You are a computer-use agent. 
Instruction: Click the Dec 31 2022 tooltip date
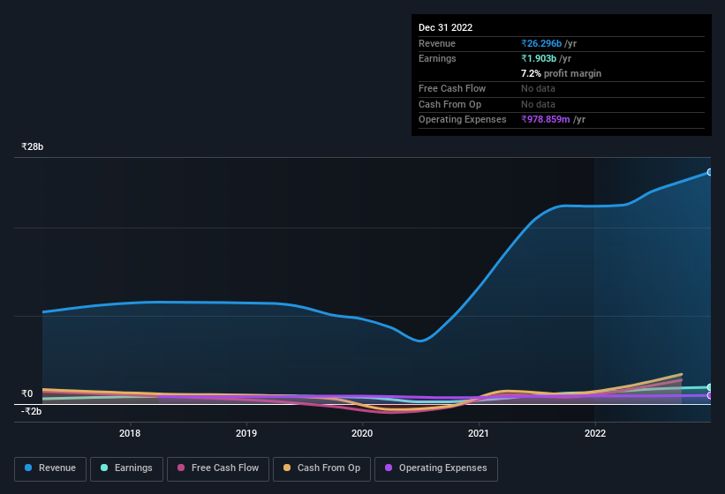pyautogui.click(x=446, y=27)
